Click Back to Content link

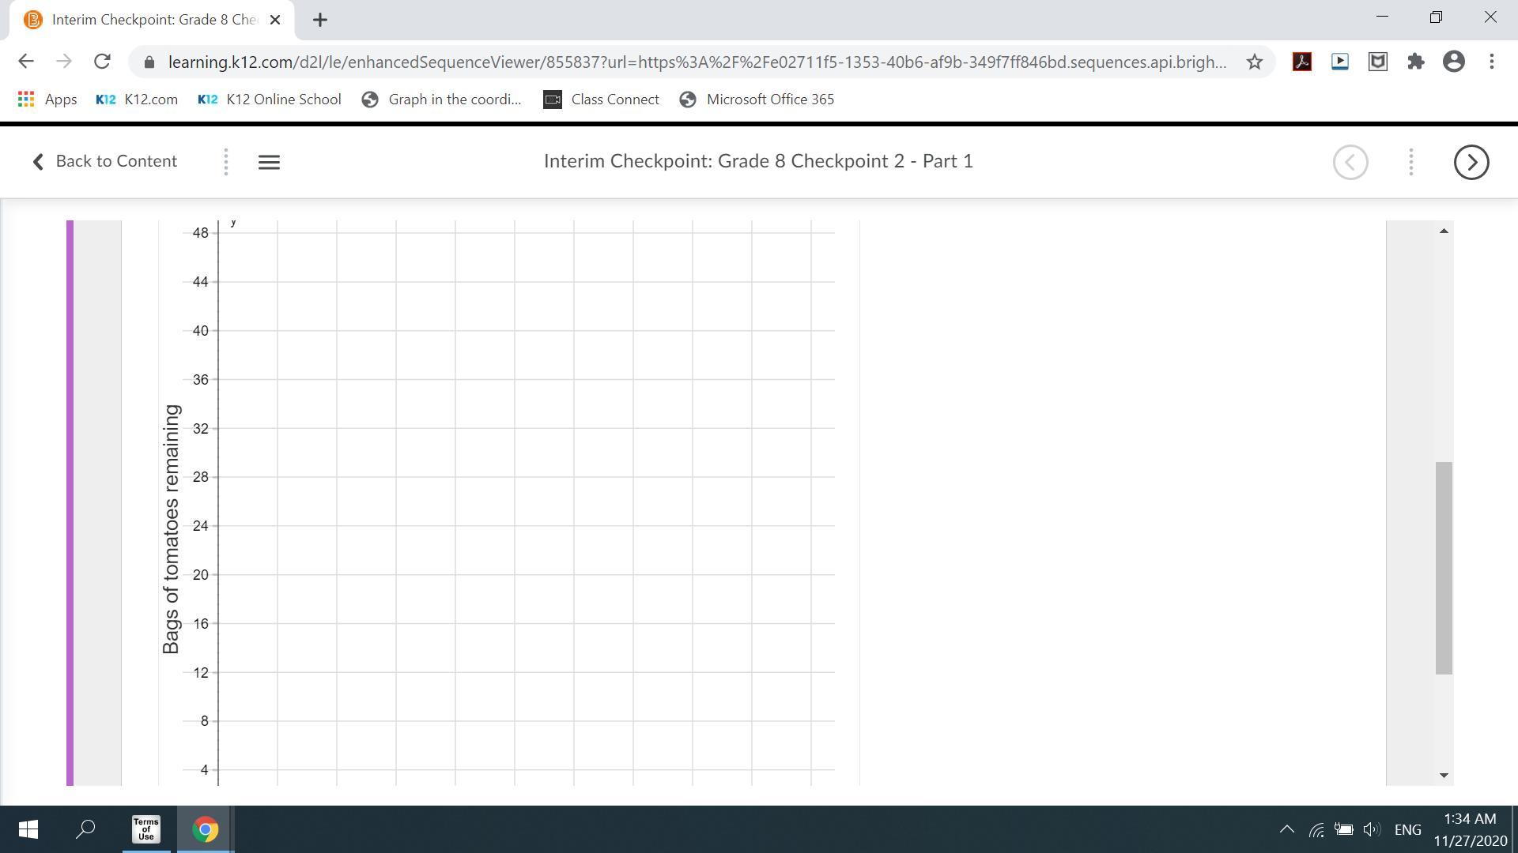pos(104,161)
